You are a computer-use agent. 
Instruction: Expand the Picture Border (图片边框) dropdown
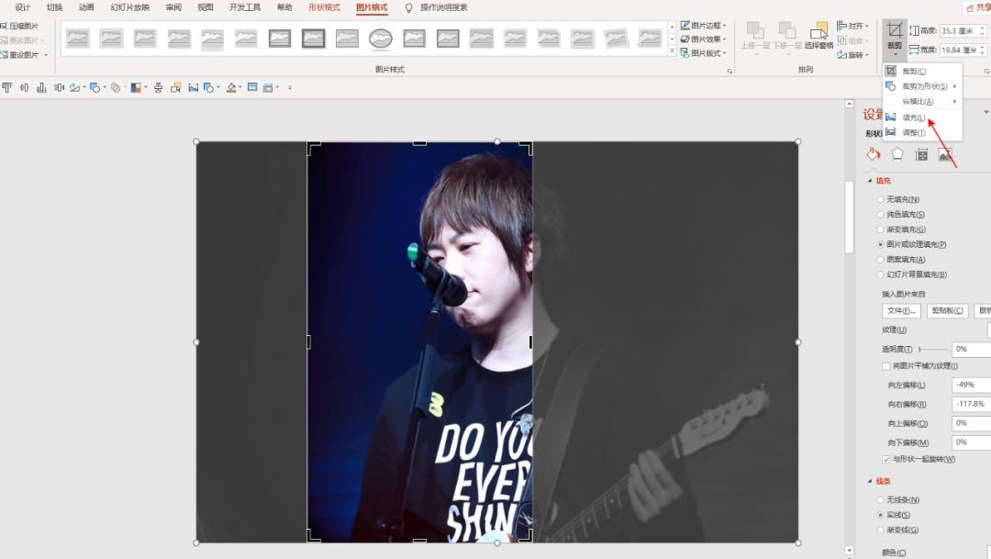[704, 26]
